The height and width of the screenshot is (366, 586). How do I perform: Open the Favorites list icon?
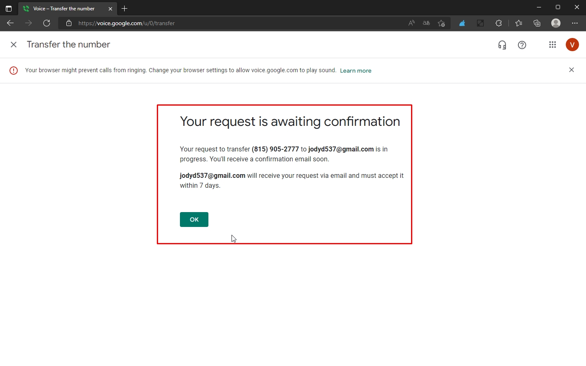tap(519, 23)
